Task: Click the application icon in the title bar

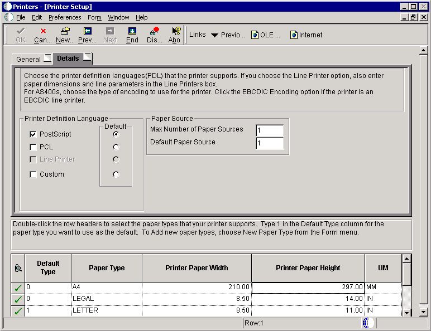Action: [x=7, y=6]
